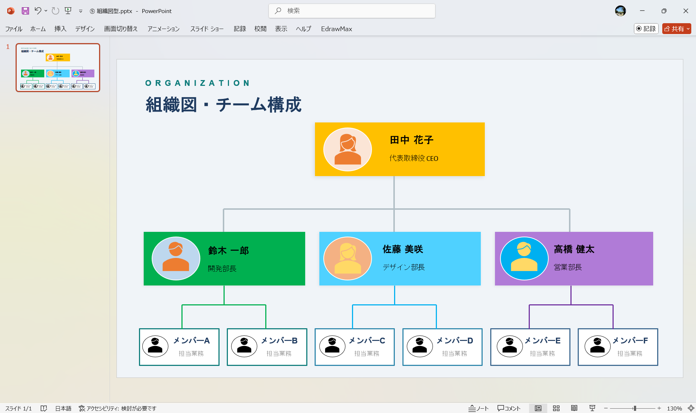Toggle the Notes pane

(478, 408)
